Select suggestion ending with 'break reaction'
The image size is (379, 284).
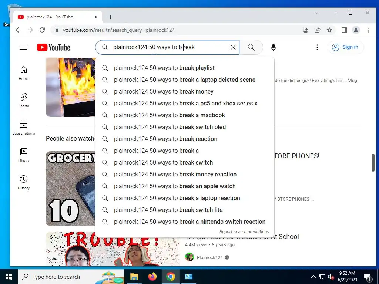(x=185, y=139)
